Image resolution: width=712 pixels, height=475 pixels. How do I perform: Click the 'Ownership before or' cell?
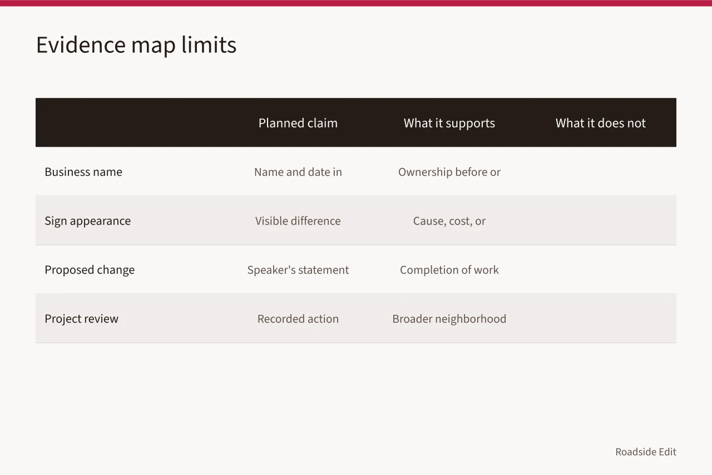[449, 172]
